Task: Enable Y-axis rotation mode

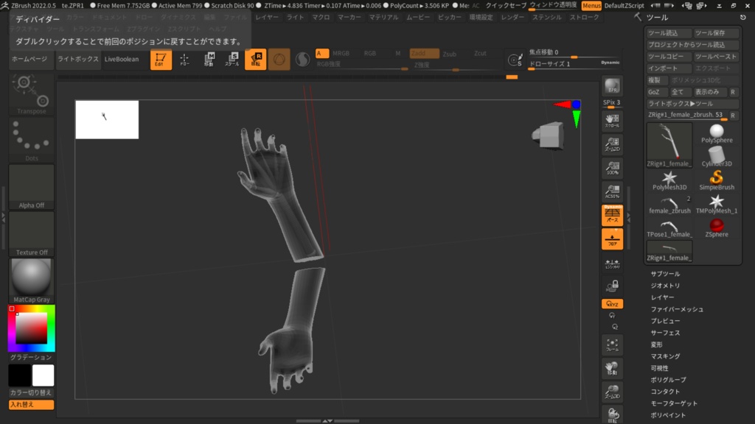Action: coord(612,316)
